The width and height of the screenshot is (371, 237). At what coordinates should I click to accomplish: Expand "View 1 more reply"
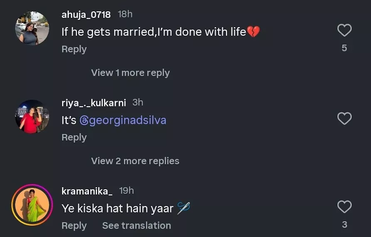130,73
